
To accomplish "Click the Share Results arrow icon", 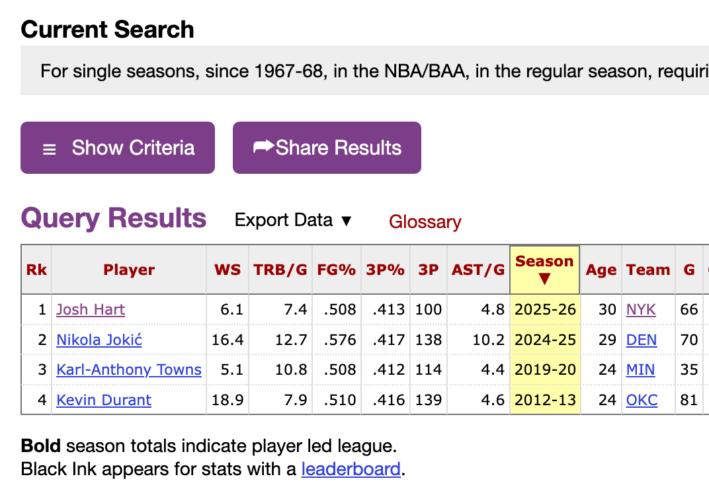I will [x=264, y=146].
